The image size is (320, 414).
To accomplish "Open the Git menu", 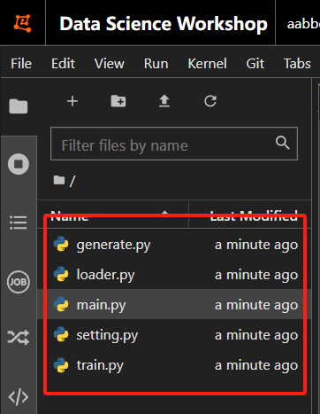I will click(255, 64).
